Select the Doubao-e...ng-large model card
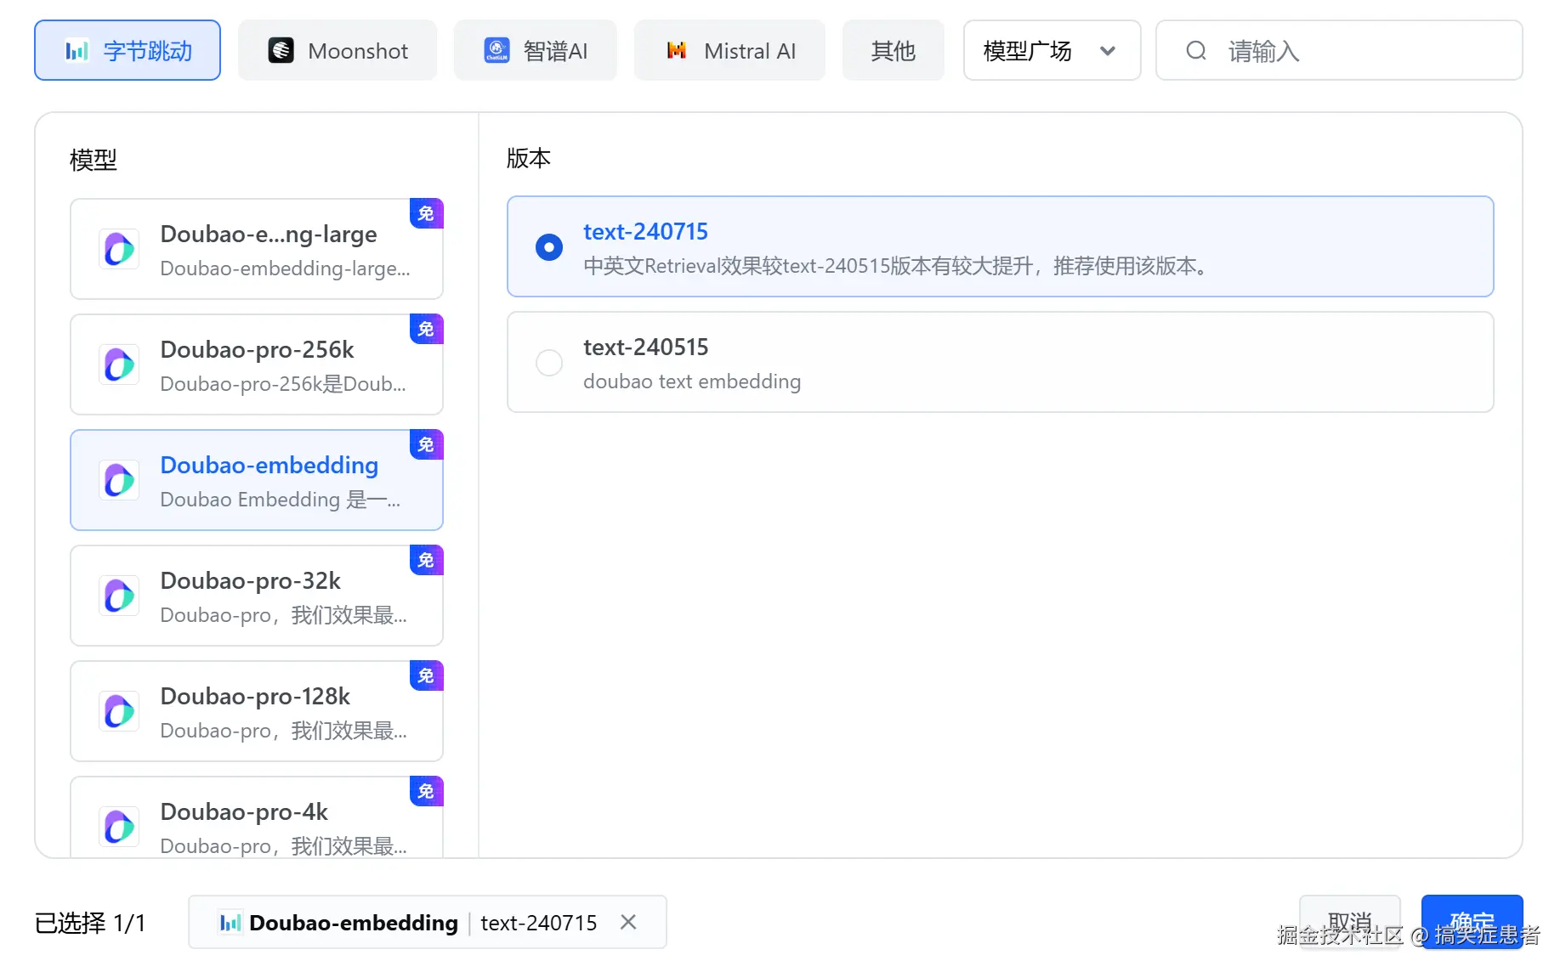This screenshot has width=1566, height=972. 257,249
